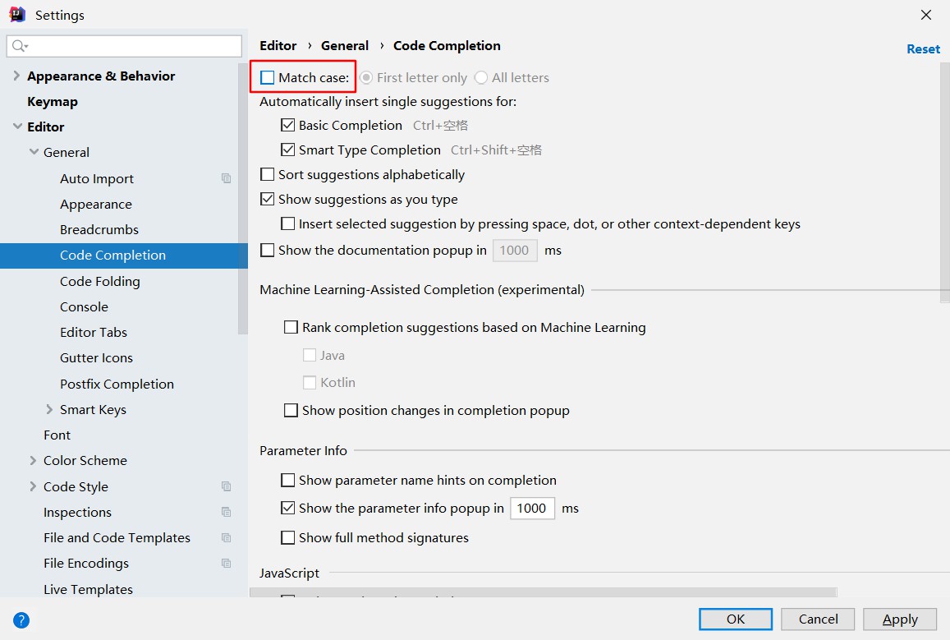Image resolution: width=950 pixels, height=640 pixels.
Task: Expand the Color Scheme node
Action: [34, 461]
